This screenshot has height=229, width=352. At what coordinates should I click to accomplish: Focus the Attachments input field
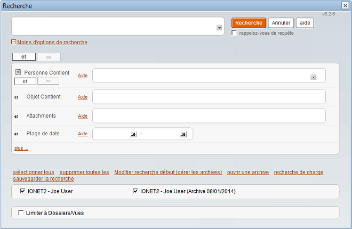click(x=209, y=116)
